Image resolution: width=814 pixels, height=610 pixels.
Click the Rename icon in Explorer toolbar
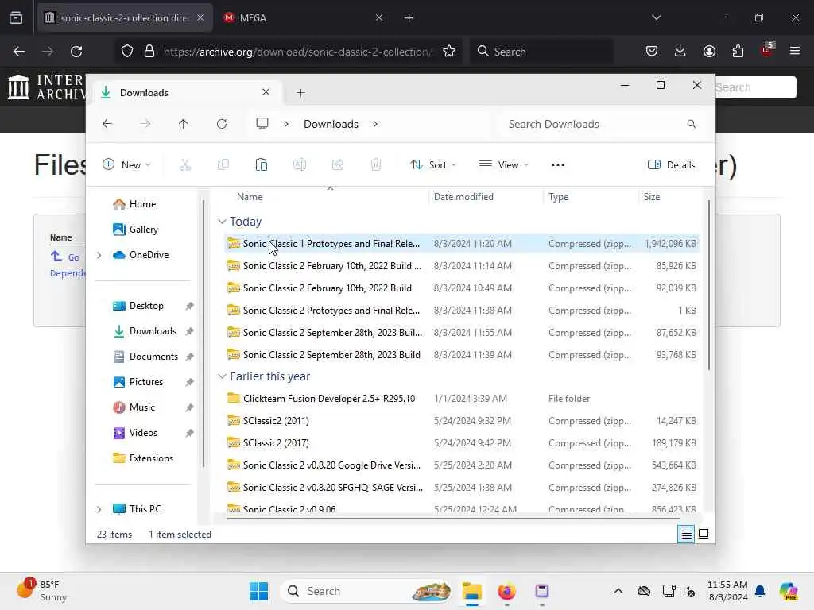(300, 165)
